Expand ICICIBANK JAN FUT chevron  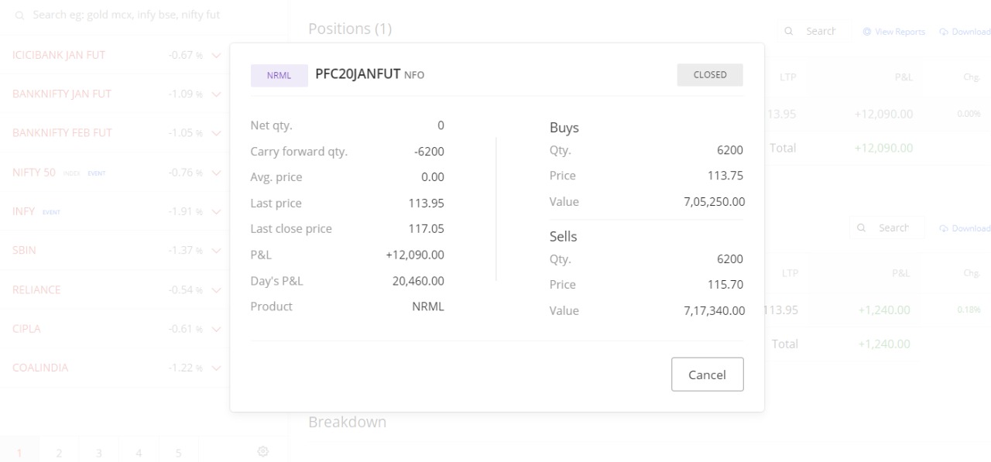click(215, 55)
